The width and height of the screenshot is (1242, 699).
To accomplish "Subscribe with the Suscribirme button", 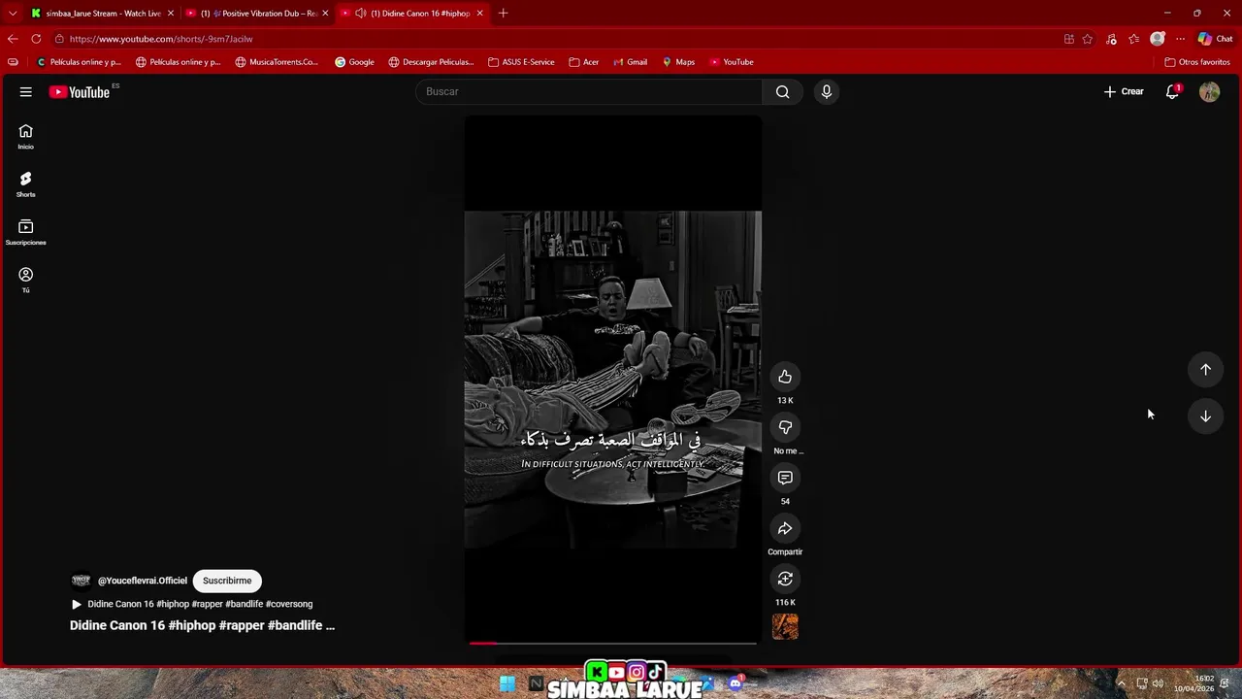I will click(227, 581).
